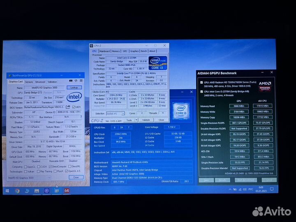Viewport: 296px width, 222px height.
Task: Click the BIOS version share/export icon
Action: [x=68, y=107]
